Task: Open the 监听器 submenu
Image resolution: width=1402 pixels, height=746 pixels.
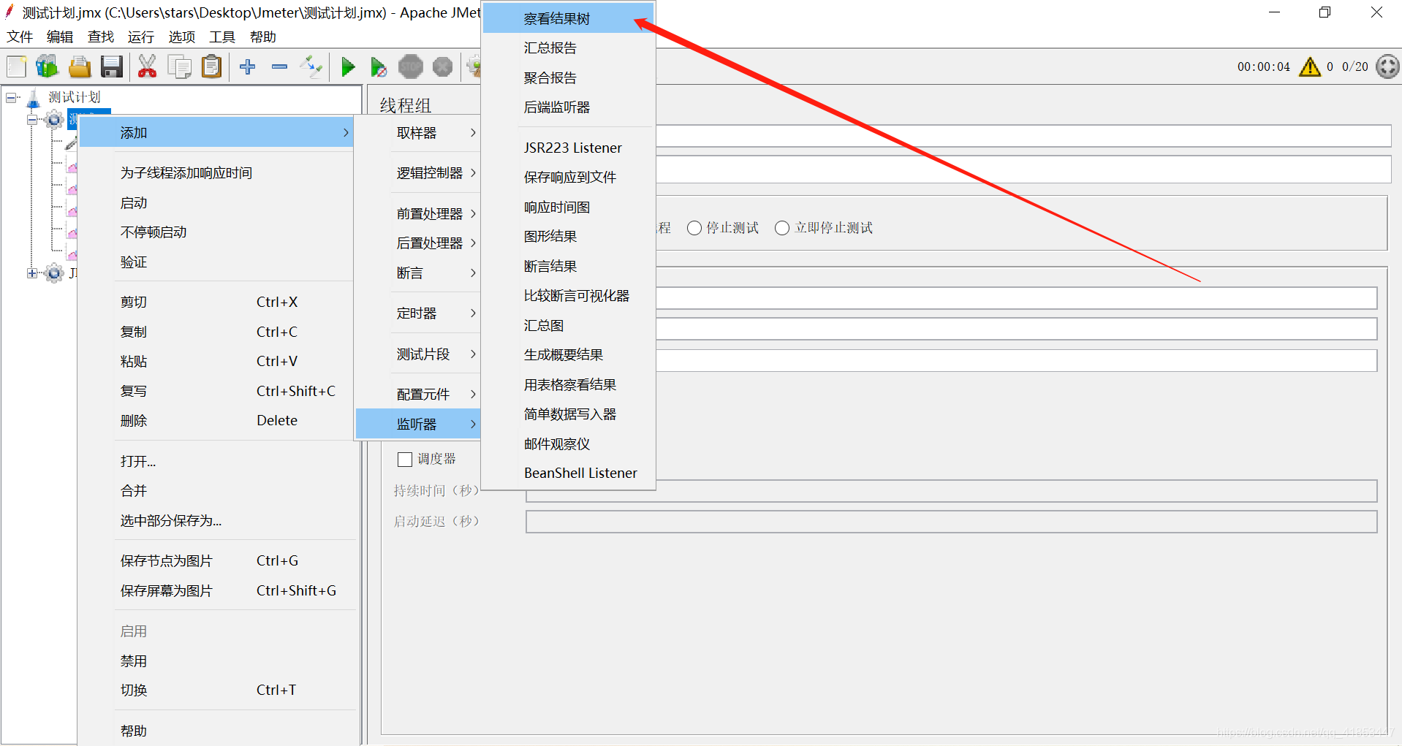Action: click(419, 425)
